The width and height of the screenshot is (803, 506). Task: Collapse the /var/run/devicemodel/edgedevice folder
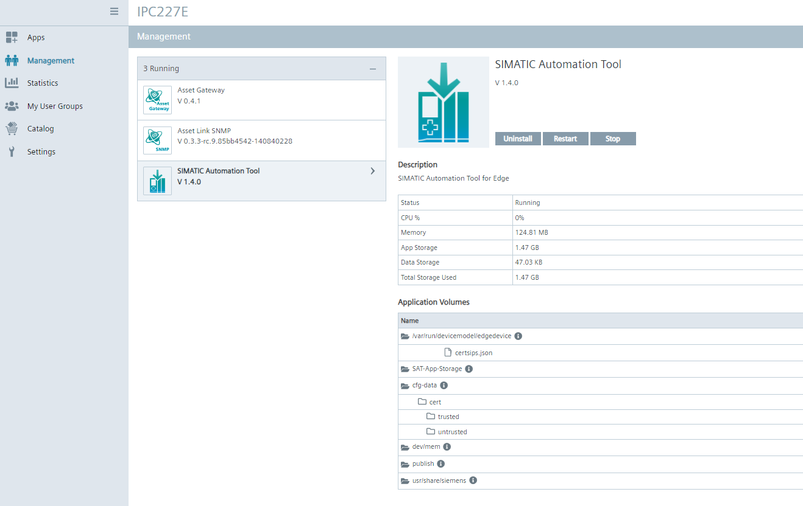(405, 336)
